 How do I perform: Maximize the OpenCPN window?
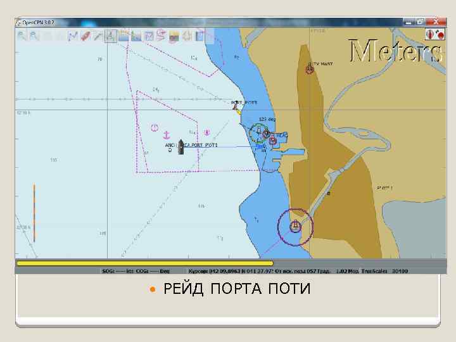pyautogui.click(x=420, y=22)
